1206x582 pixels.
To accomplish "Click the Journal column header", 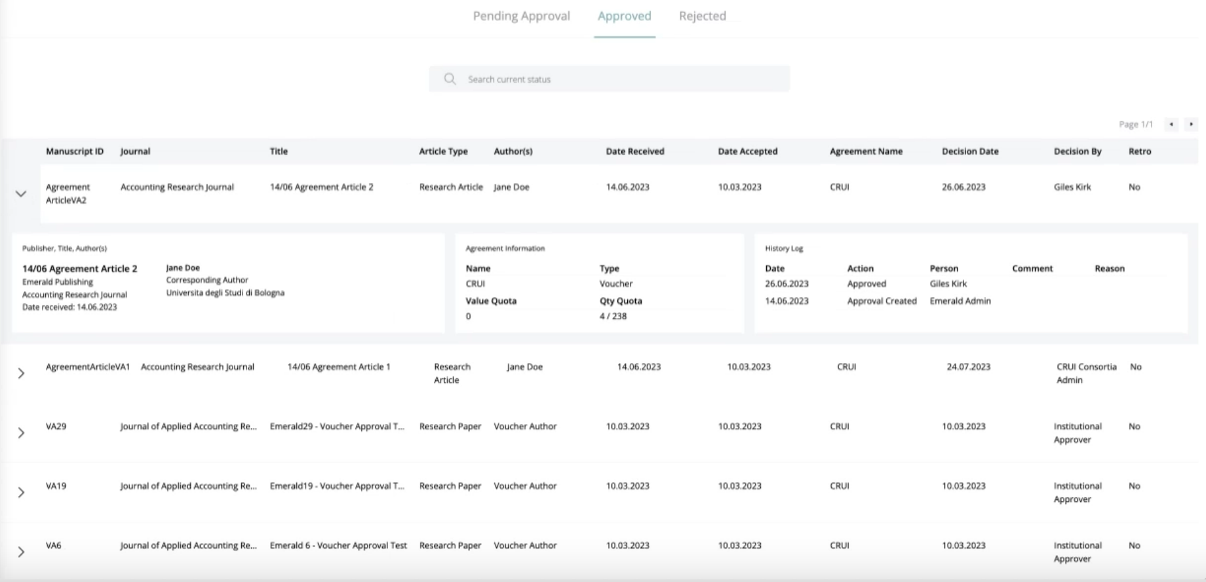I will point(135,151).
